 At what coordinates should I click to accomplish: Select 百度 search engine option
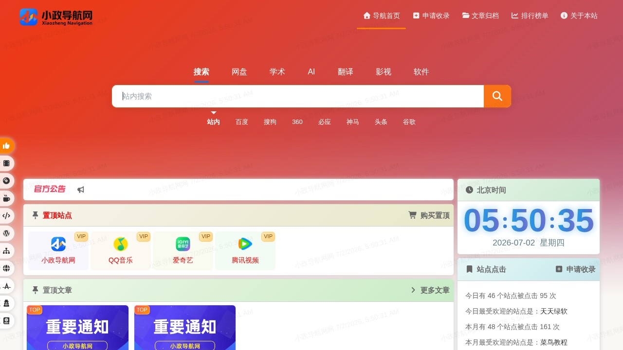pyautogui.click(x=242, y=122)
